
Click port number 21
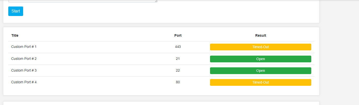[x=178, y=59]
